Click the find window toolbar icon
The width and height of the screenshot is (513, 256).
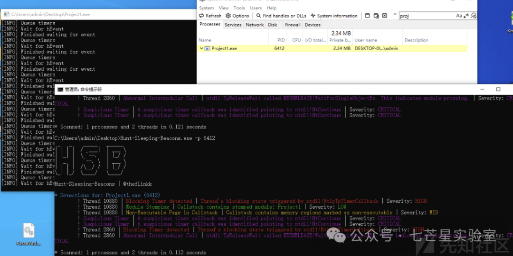coord(367,16)
